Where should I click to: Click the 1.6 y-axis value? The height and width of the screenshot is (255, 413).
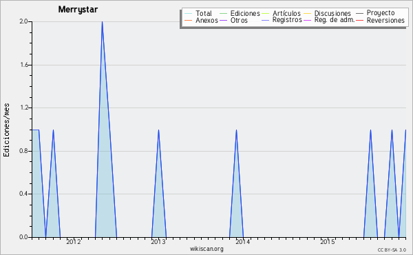point(23,65)
